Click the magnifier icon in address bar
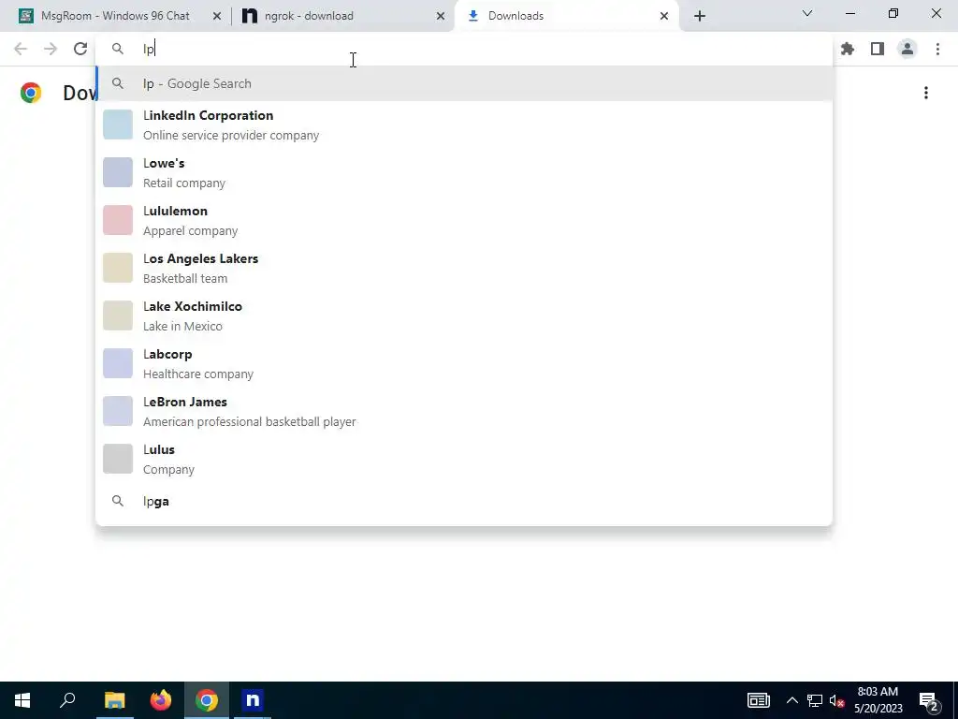The height and width of the screenshot is (719, 958). pos(117,49)
